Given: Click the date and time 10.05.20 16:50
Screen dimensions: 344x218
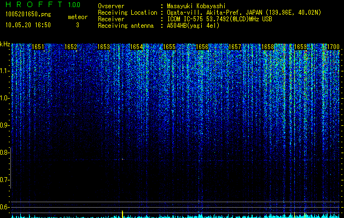Looking at the screenshot, I should click(x=28, y=25).
